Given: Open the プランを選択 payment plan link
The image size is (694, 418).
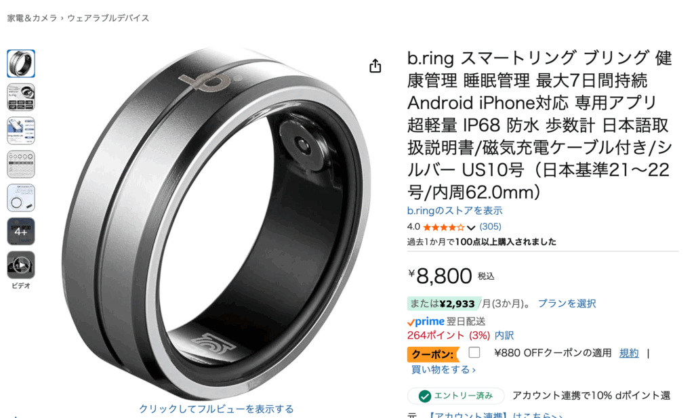Looking at the screenshot, I should click(x=567, y=304).
